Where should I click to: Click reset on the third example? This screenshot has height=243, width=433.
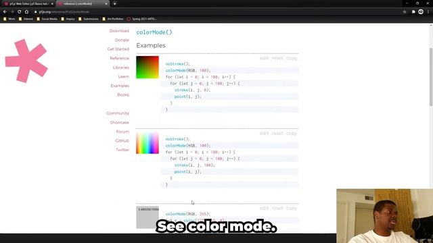277,209
